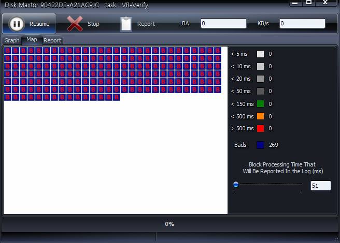Click the < 20 ms color swatch
The image size is (340, 243).
pos(260,79)
